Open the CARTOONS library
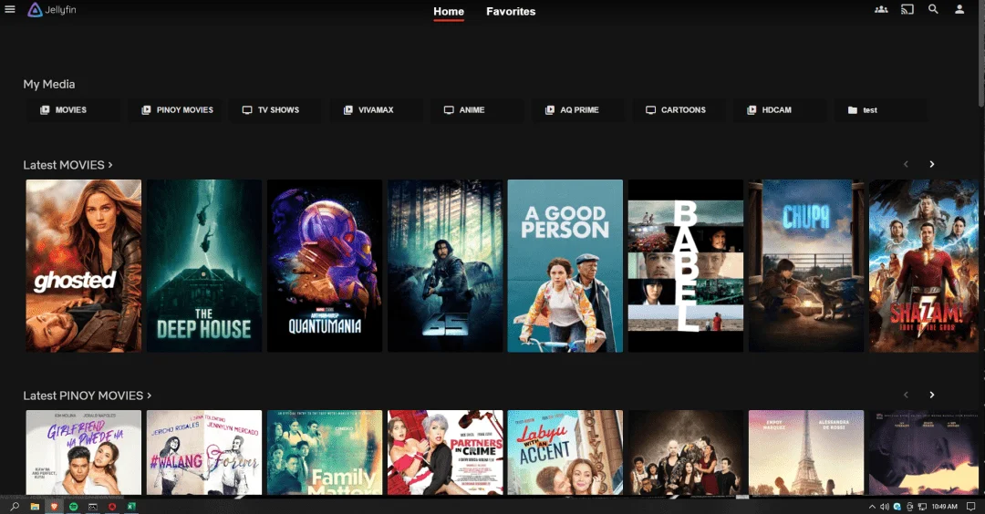The height and width of the screenshot is (514, 985). click(678, 110)
